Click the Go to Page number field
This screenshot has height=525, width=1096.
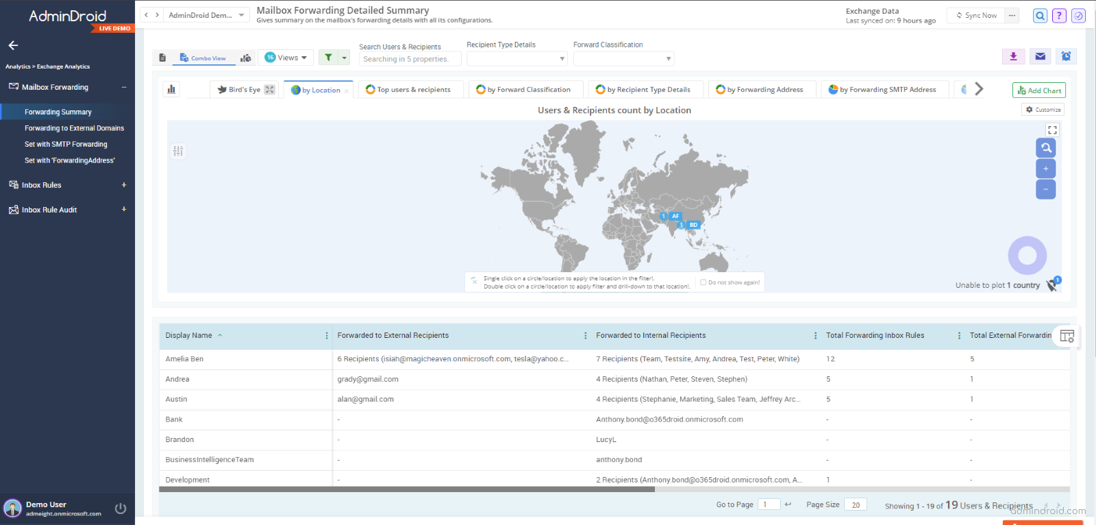coord(769,504)
